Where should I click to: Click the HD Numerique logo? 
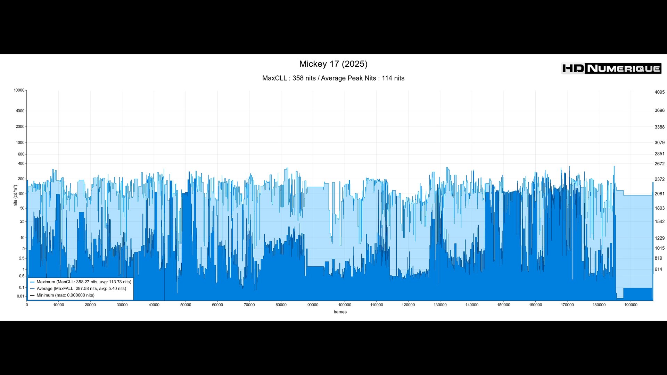[611, 68]
